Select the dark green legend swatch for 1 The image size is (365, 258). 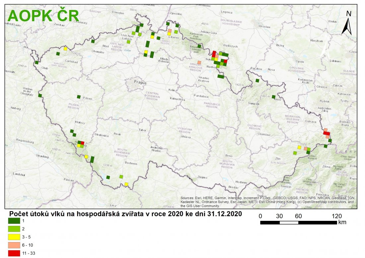[15, 220]
